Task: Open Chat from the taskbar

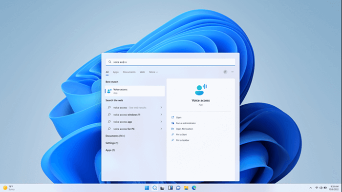Action: point(178,188)
